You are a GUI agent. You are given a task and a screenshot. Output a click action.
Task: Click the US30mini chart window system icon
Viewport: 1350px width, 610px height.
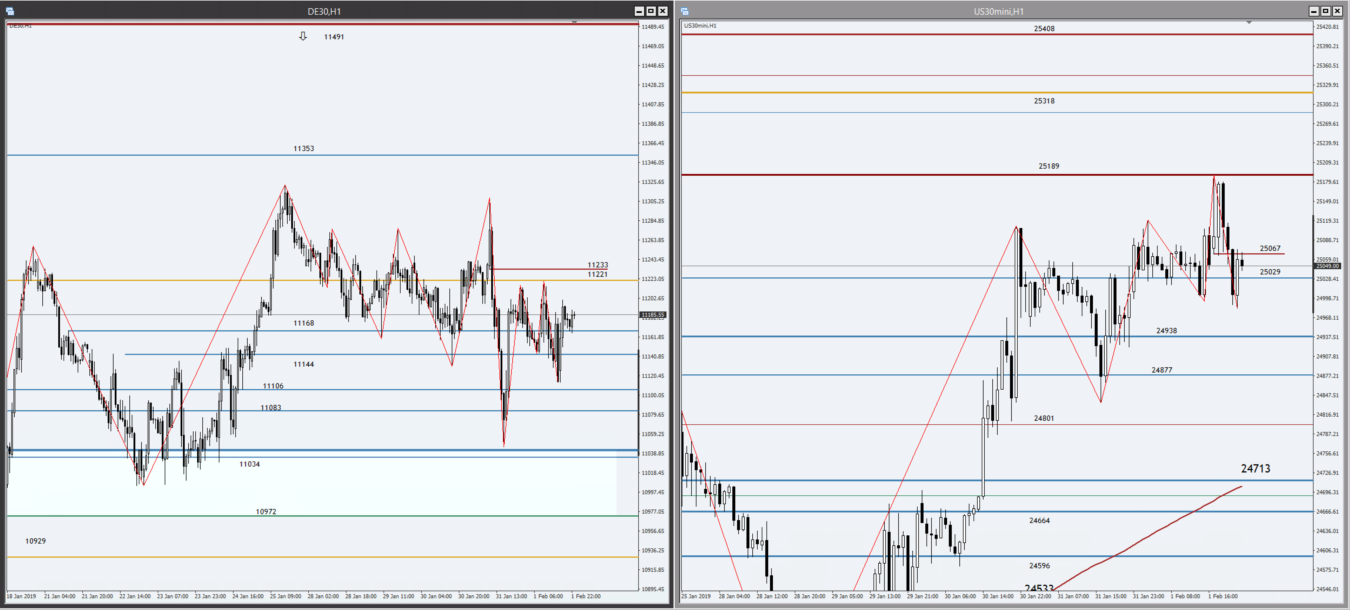point(684,11)
